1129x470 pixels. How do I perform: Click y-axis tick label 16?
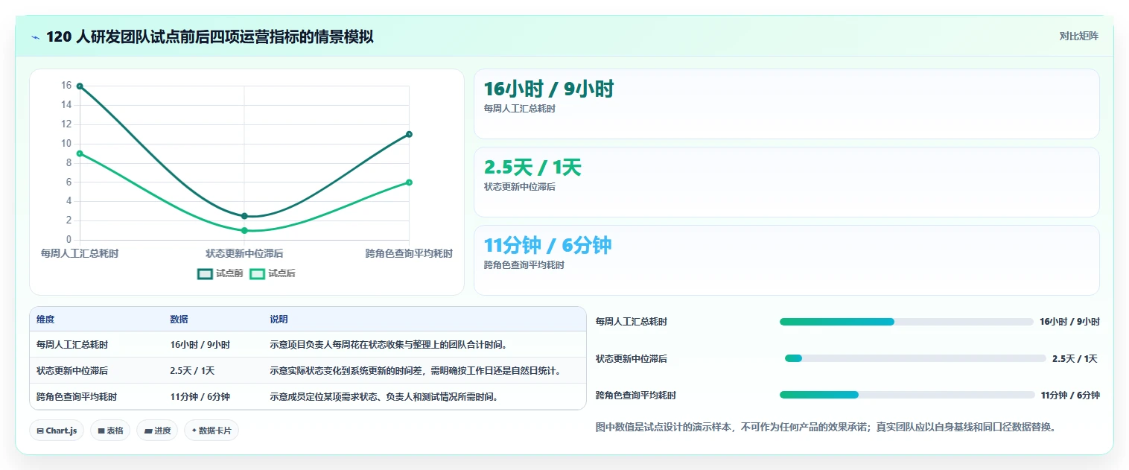66,86
